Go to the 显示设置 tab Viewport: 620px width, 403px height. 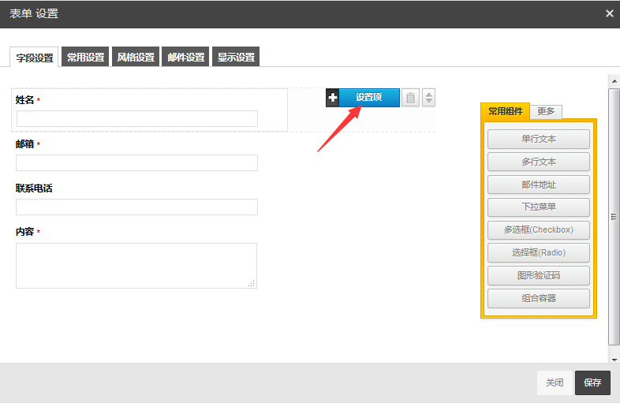(x=237, y=58)
